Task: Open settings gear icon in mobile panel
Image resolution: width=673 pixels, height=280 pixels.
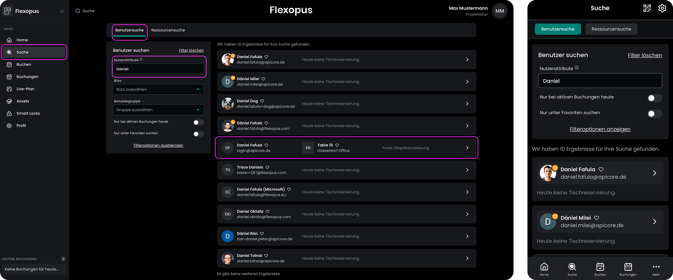Action: tap(662, 8)
